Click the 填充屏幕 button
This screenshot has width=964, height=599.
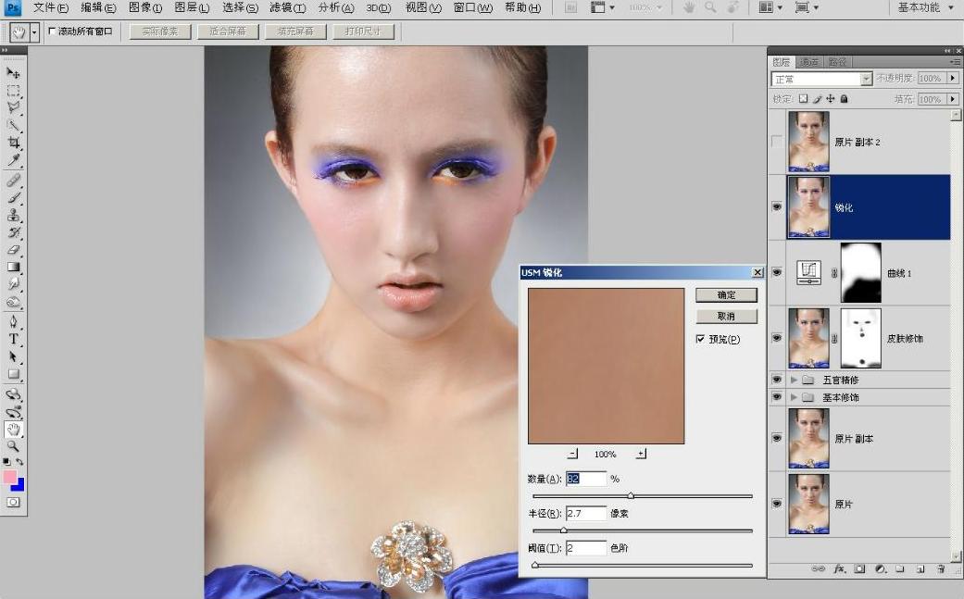pos(295,31)
